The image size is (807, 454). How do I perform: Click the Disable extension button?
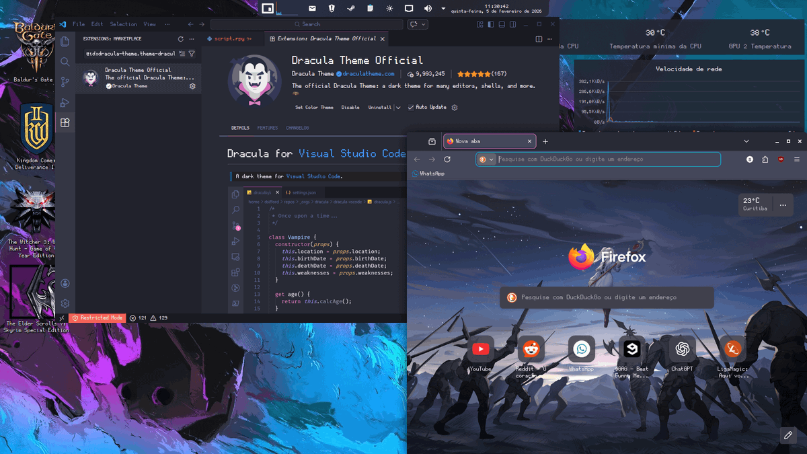[350, 108]
